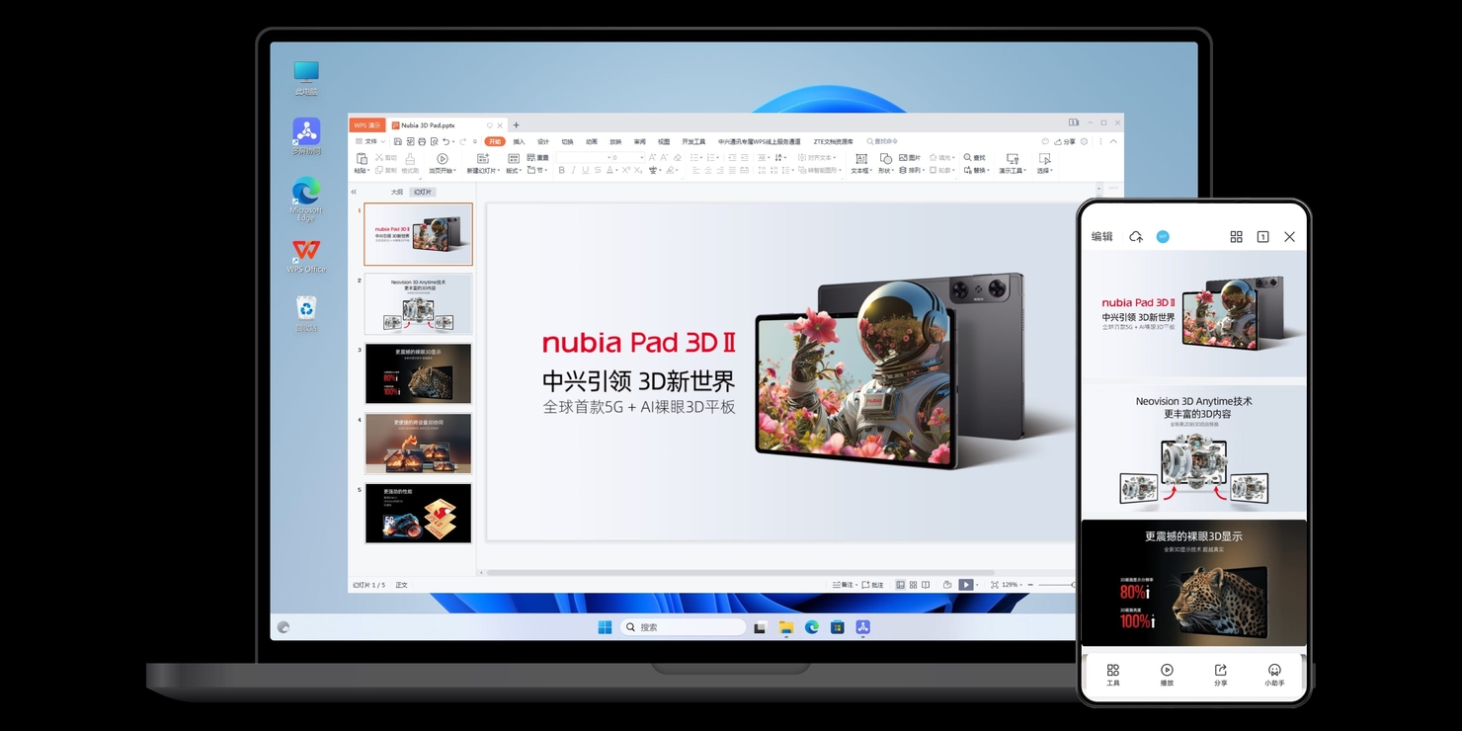Click the Reset (重置) button in ribbon

point(537,158)
